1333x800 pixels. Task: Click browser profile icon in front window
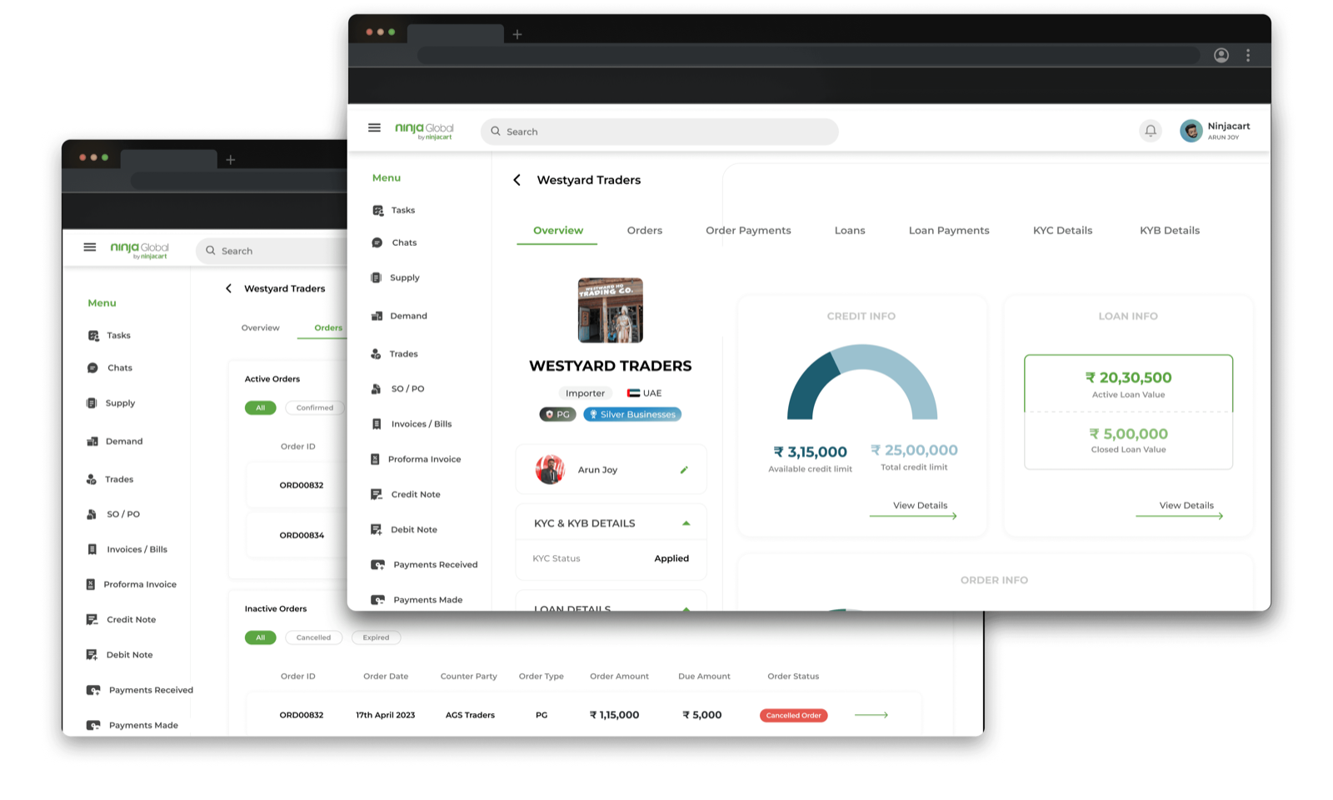click(1221, 55)
